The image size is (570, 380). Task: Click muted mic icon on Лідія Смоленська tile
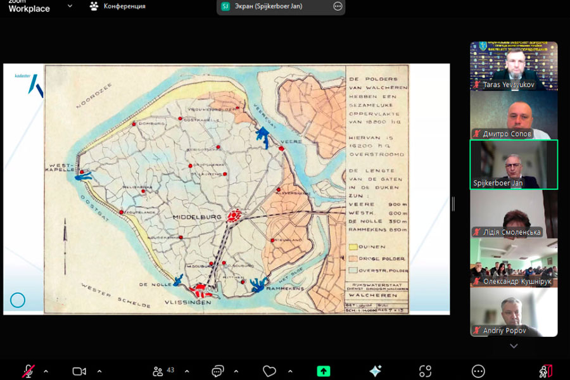tap(476, 232)
